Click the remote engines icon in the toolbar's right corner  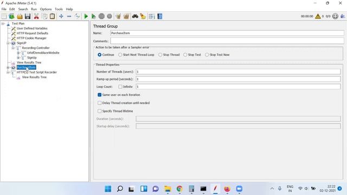(x=343, y=16)
